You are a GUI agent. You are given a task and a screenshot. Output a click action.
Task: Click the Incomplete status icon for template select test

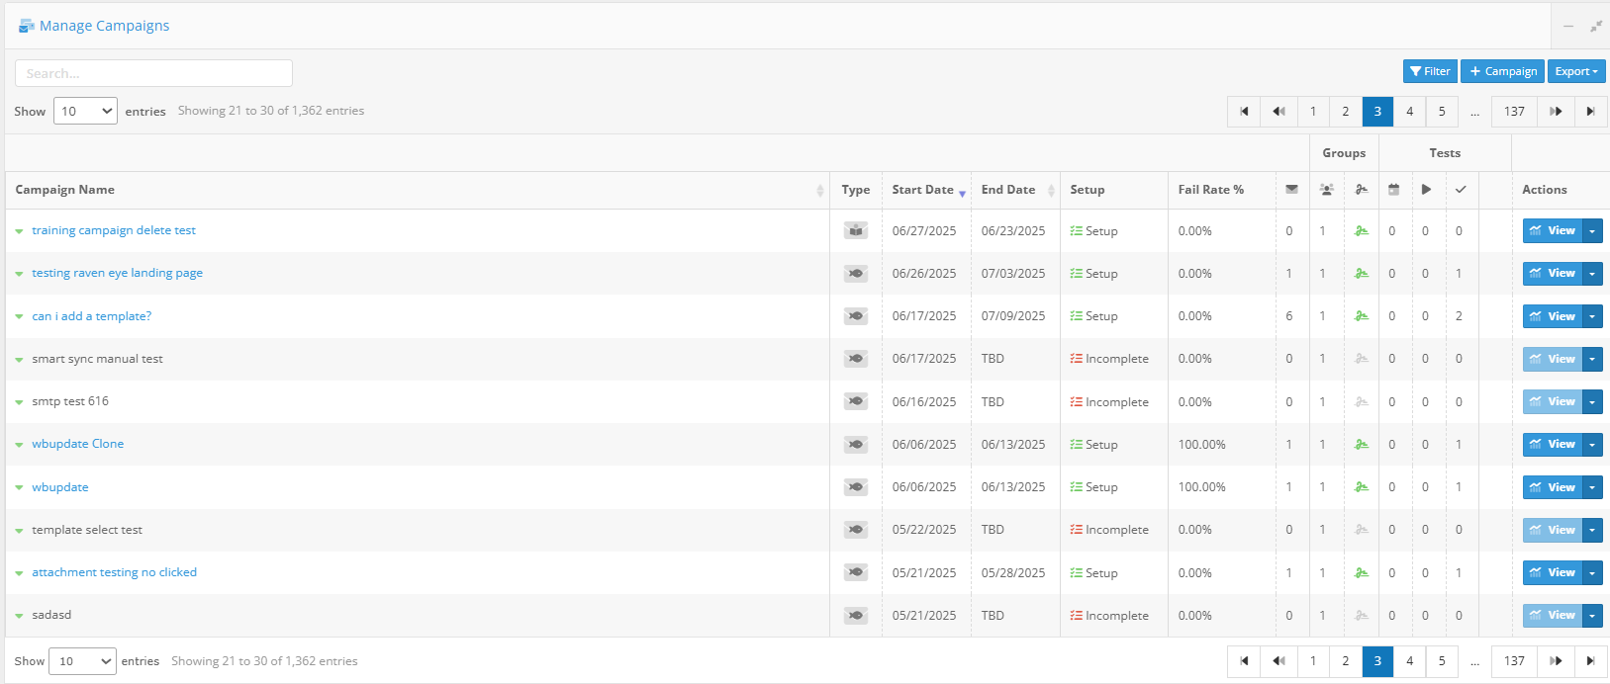pos(1076,530)
